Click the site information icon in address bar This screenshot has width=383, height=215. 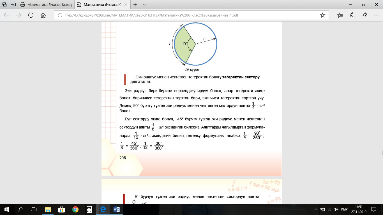tap(59, 15)
